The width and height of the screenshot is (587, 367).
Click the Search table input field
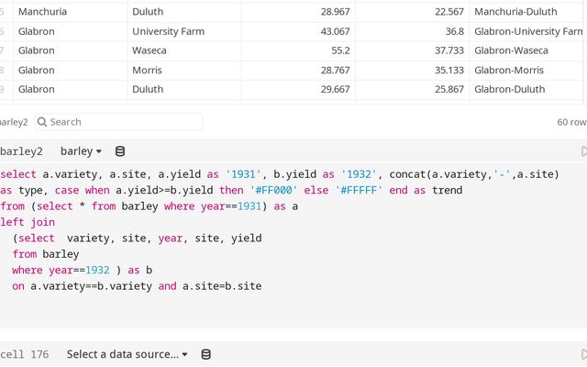tap(119, 122)
